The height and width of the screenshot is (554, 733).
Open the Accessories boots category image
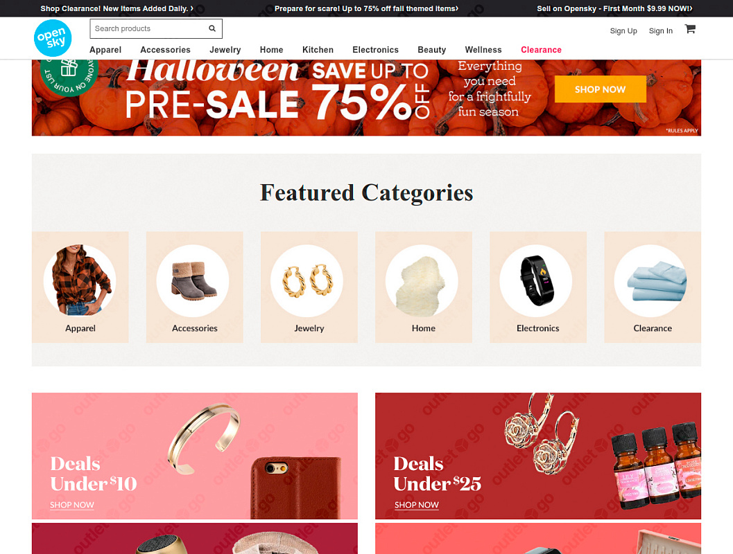pos(194,281)
